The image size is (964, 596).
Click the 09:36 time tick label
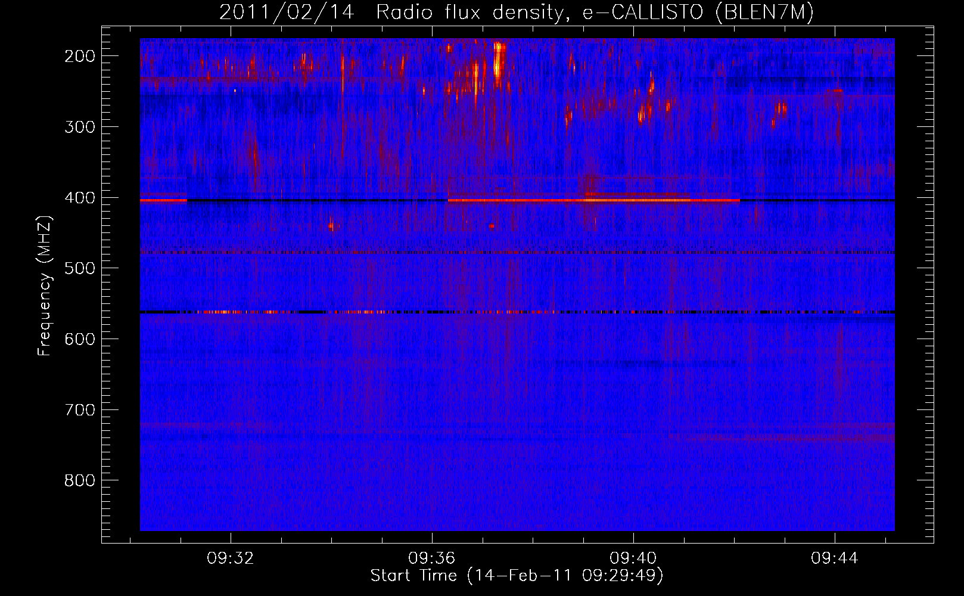pos(431,558)
